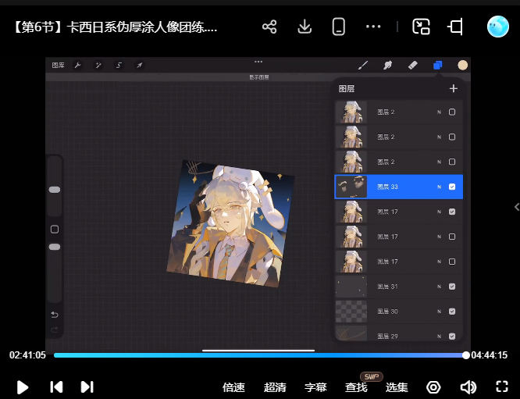The height and width of the screenshot is (399, 520).
Task: Click the SVIP badge above 查找
Action: pos(372,376)
